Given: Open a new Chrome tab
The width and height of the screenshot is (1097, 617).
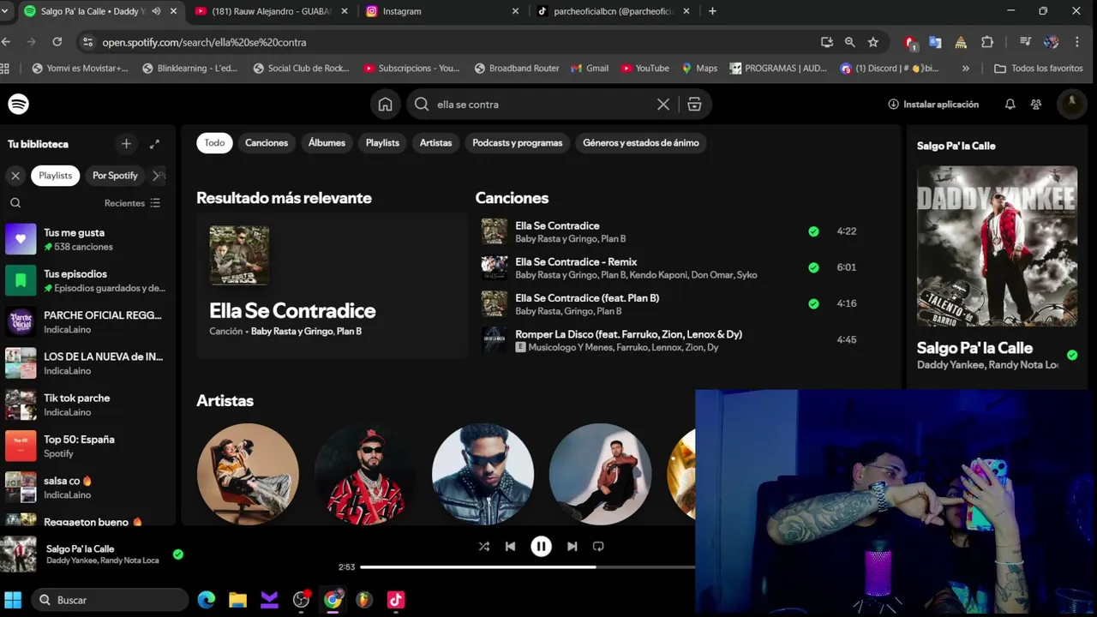Looking at the screenshot, I should (x=712, y=11).
